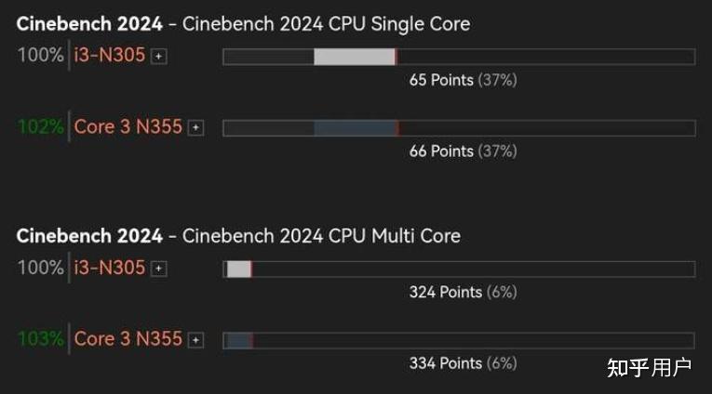This screenshot has width=712, height=394.
Task: Click the green 103% relative score
Action: tap(41, 338)
